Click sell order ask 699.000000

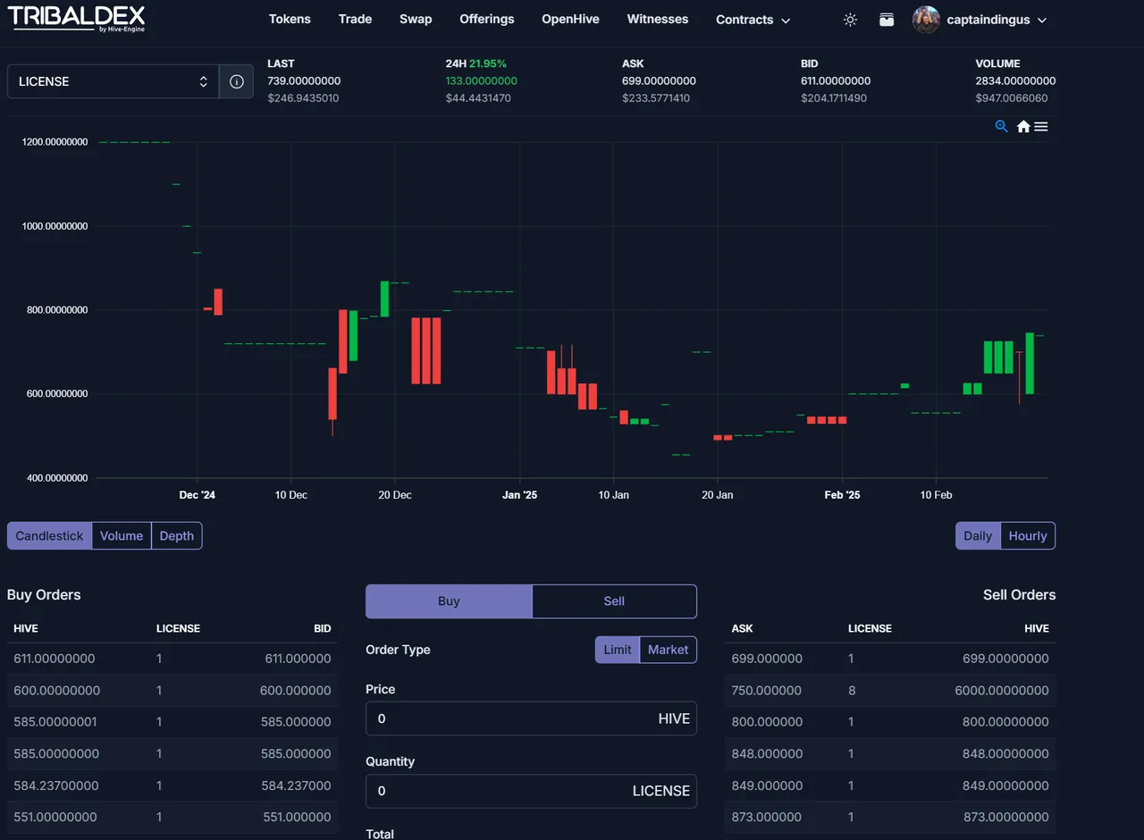(767, 659)
